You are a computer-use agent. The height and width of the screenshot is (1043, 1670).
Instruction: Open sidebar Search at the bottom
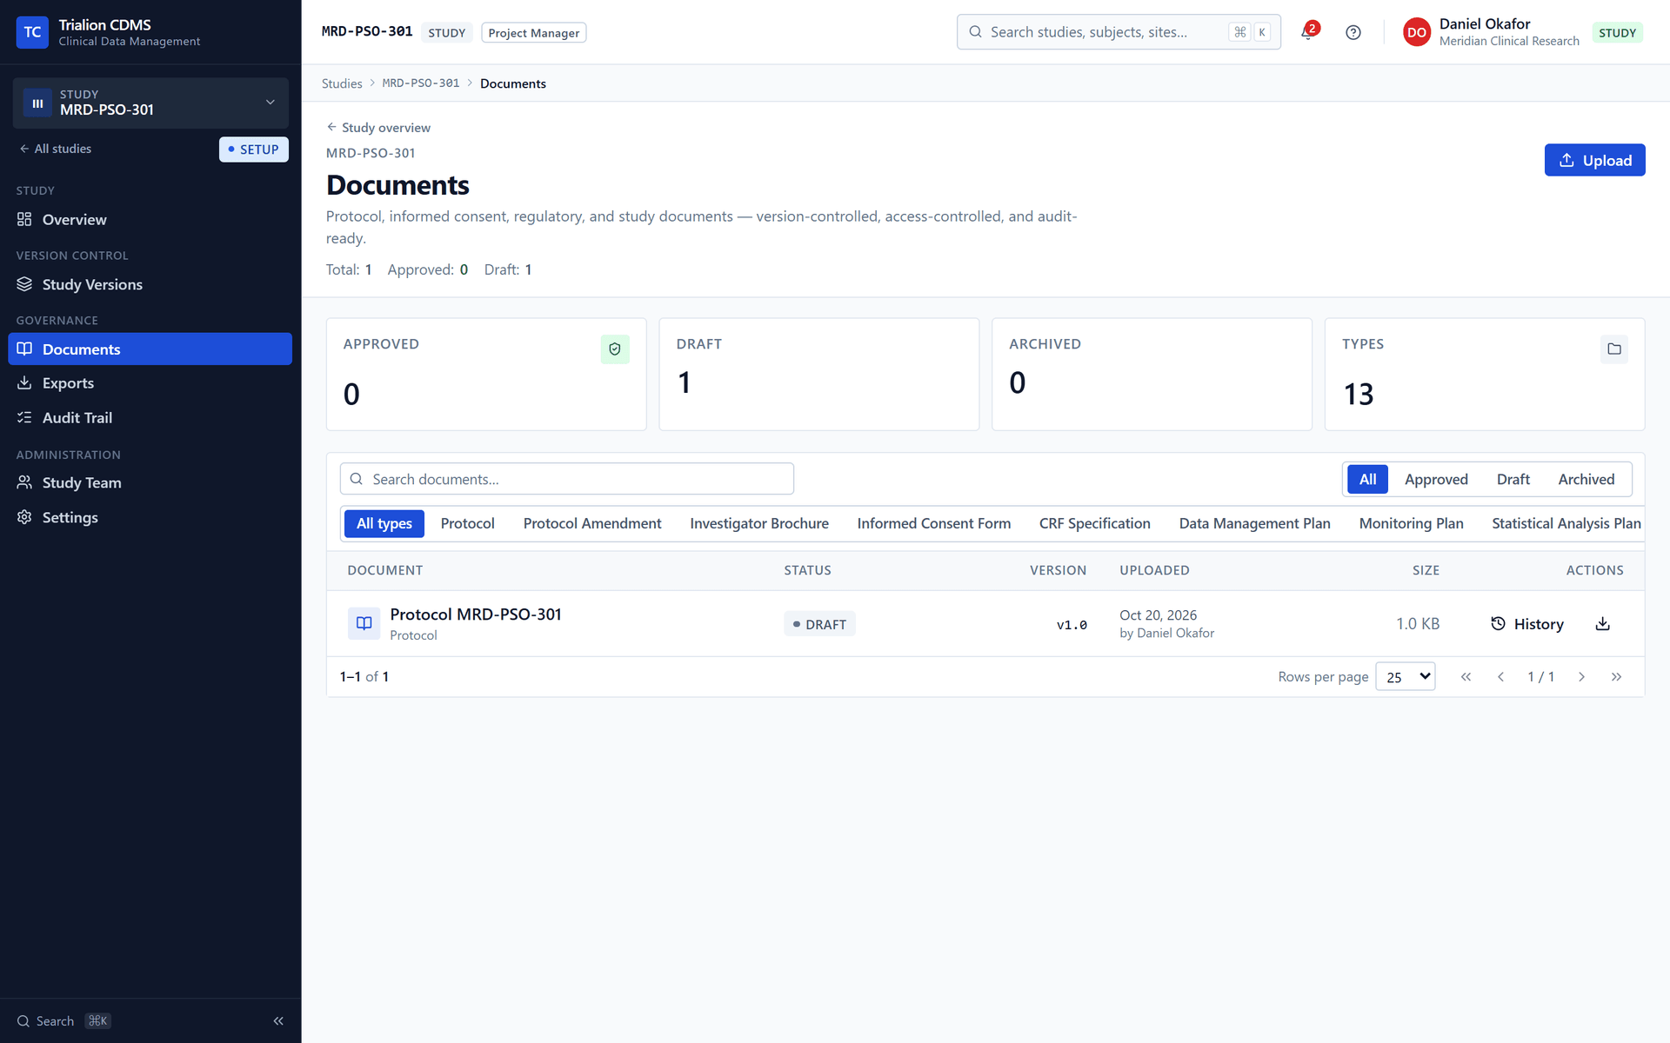pyautogui.click(x=63, y=1020)
